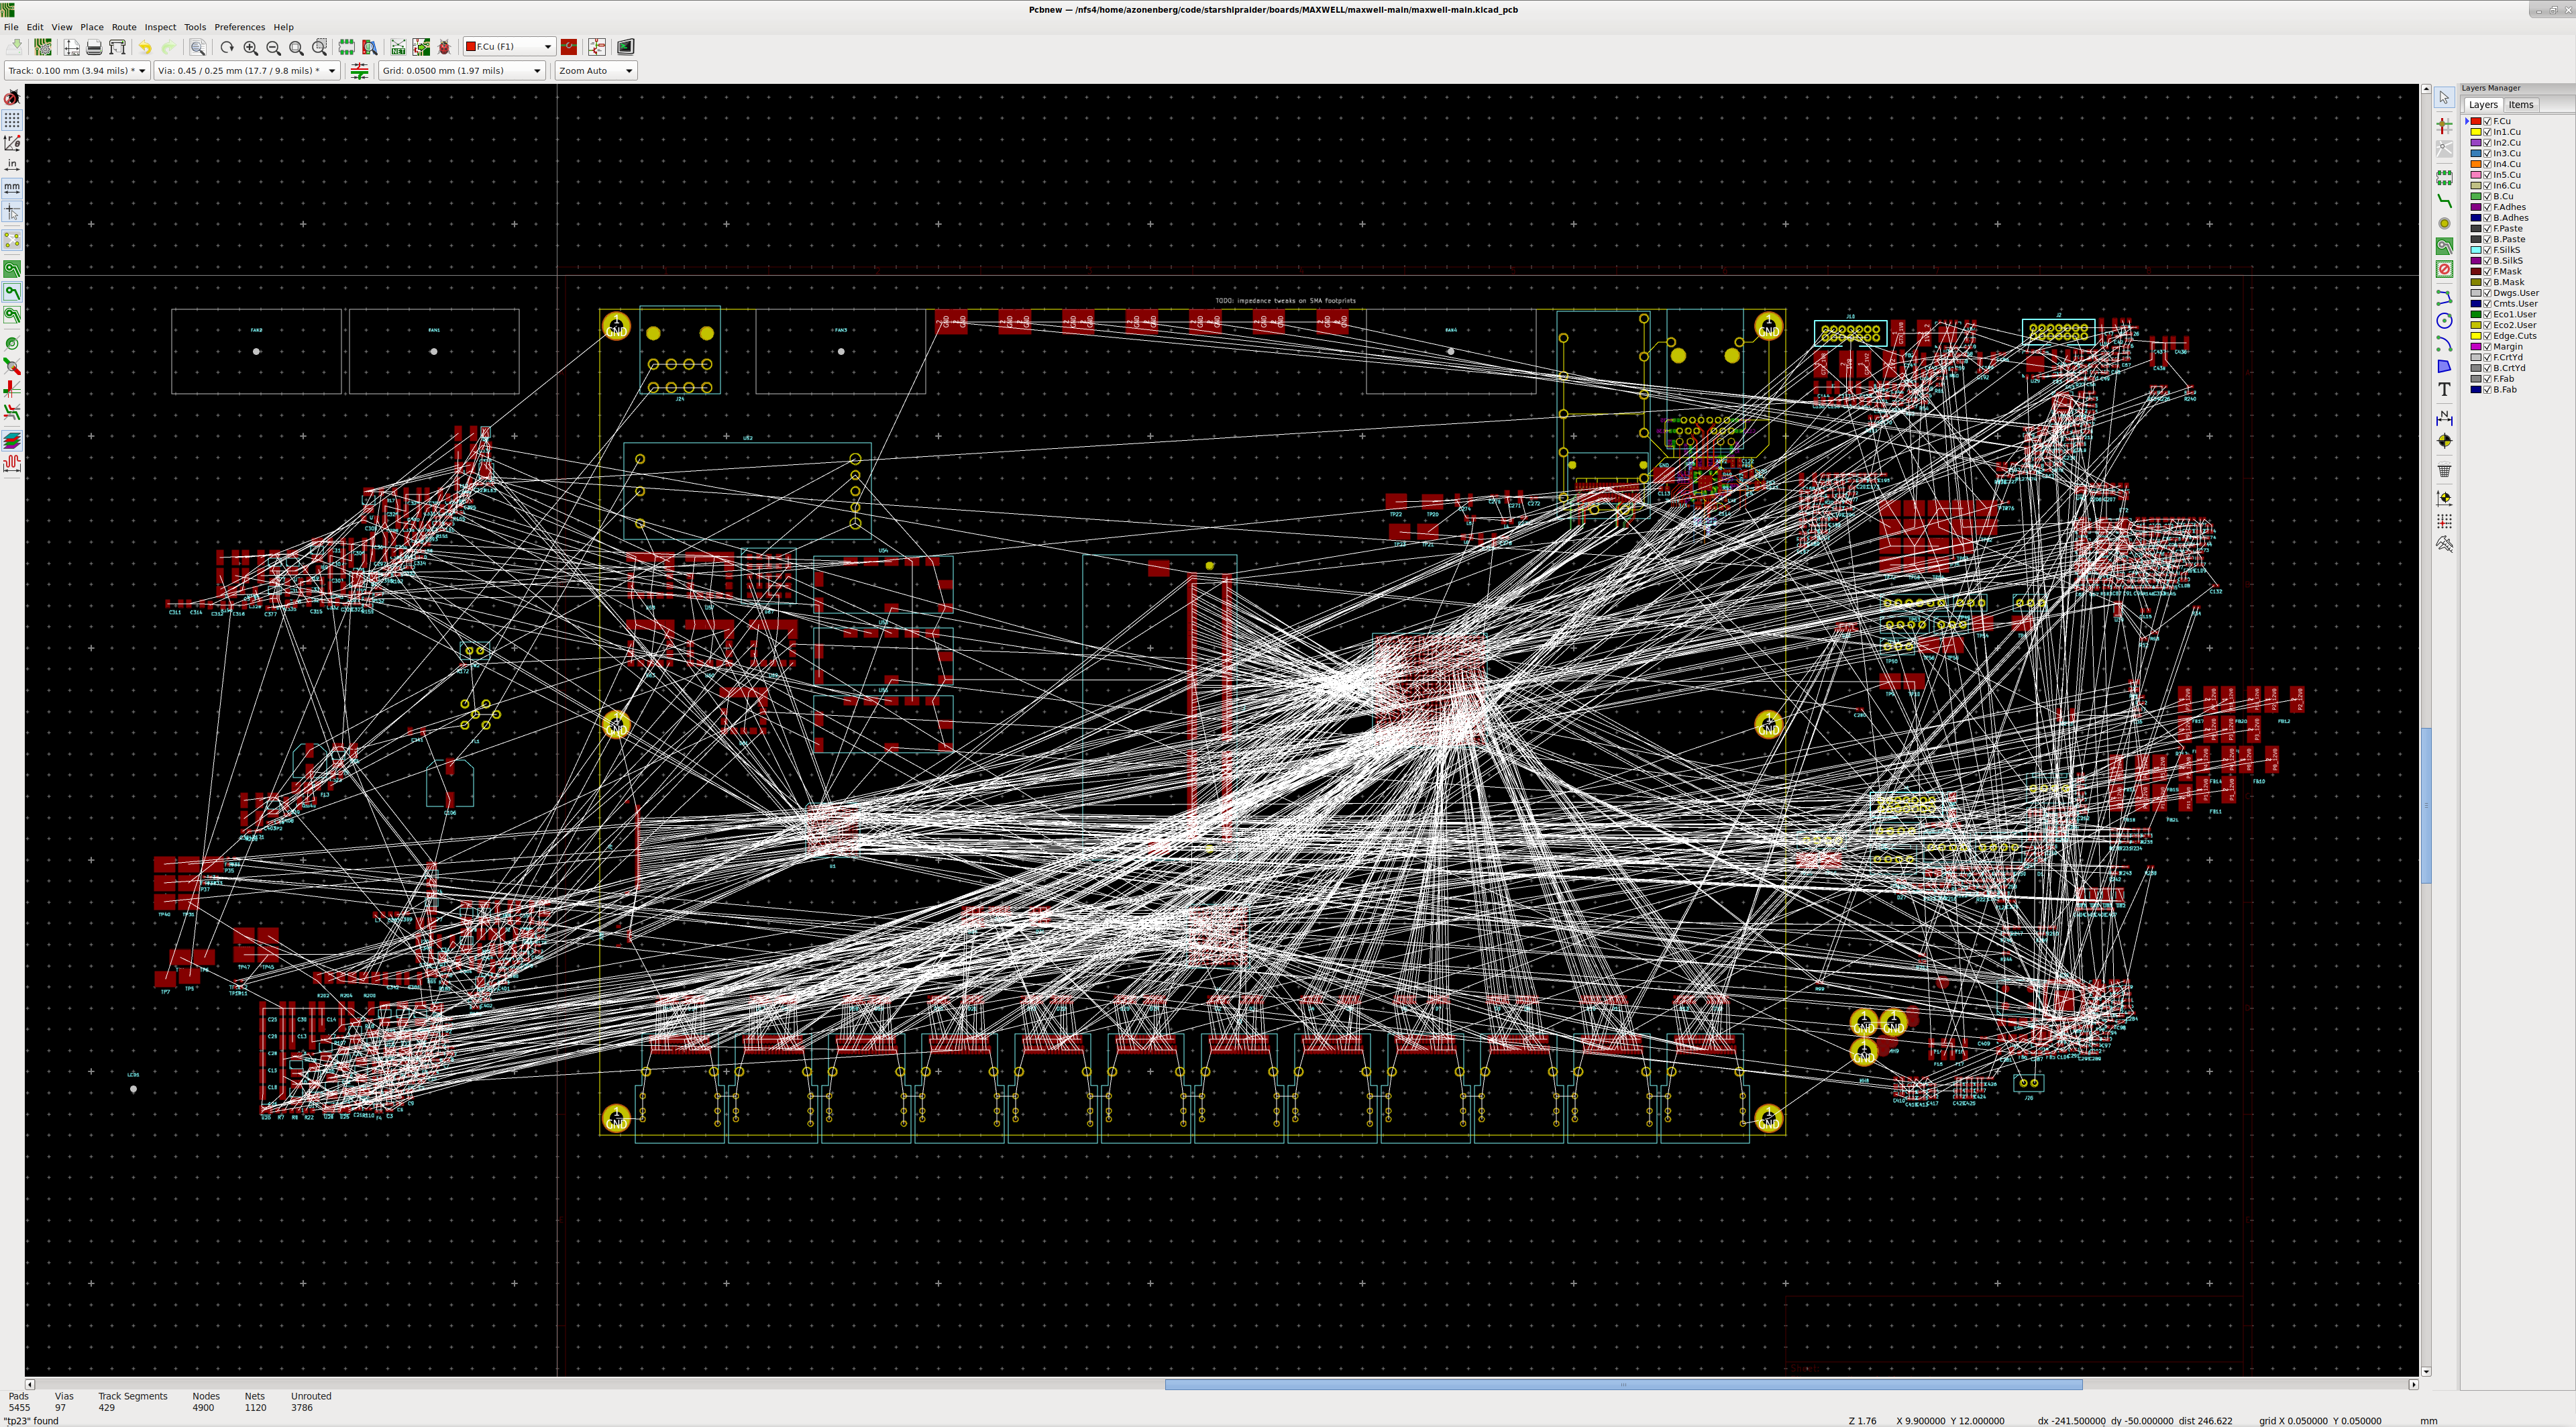Click the Margin layer name
The image size is (2576, 1427).
[x=2508, y=347]
